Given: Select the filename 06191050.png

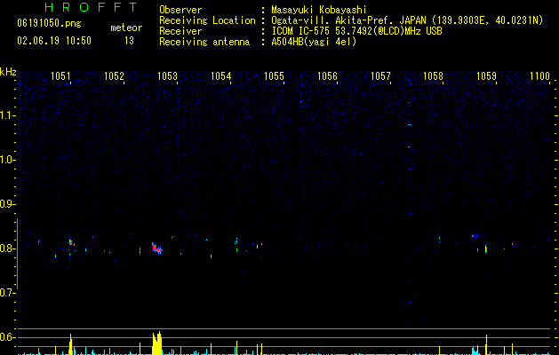Looking at the screenshot, I should [49, 24].
